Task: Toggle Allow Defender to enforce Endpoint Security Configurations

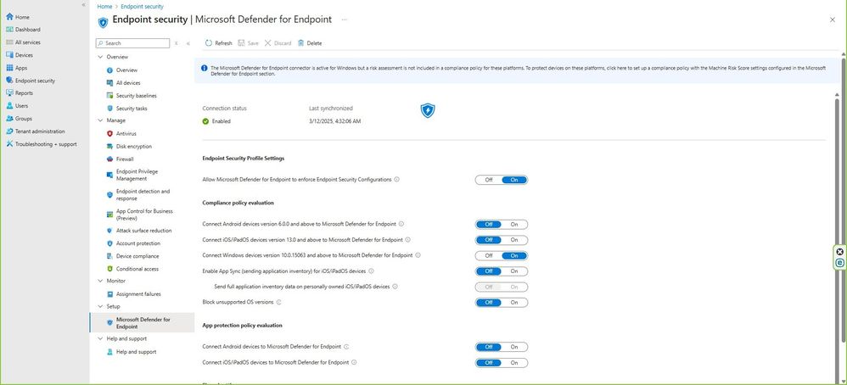Action: (x=502, y=180)
